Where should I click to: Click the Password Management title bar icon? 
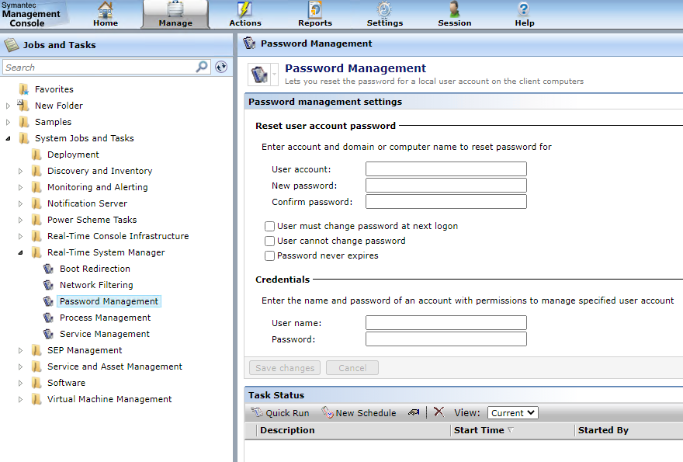pyautogui.click(x=249, y=43)
